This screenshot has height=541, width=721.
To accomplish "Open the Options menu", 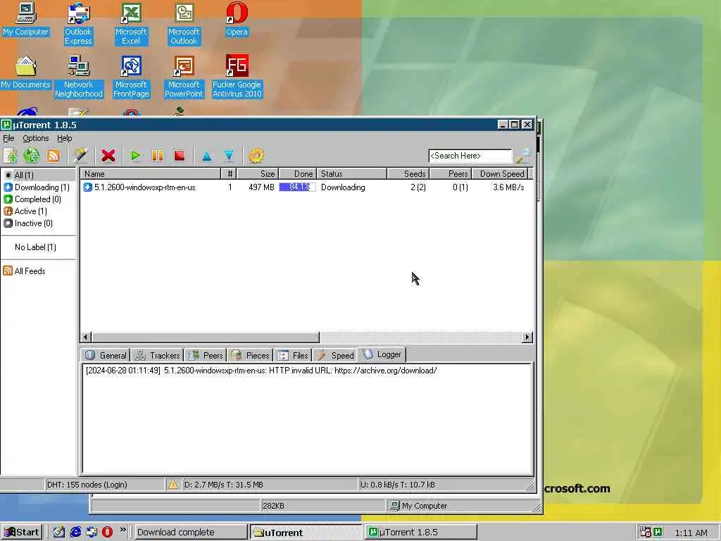I will coord(36,138).
